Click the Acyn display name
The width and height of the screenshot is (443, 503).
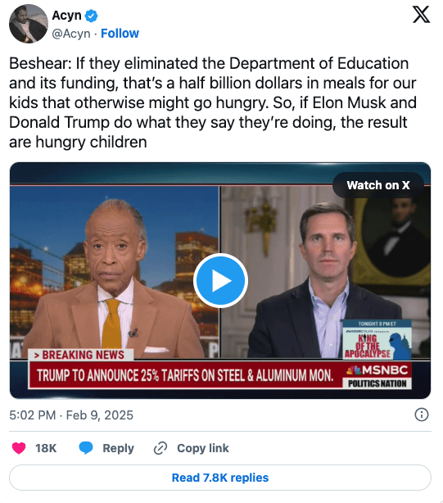(66, 16)
